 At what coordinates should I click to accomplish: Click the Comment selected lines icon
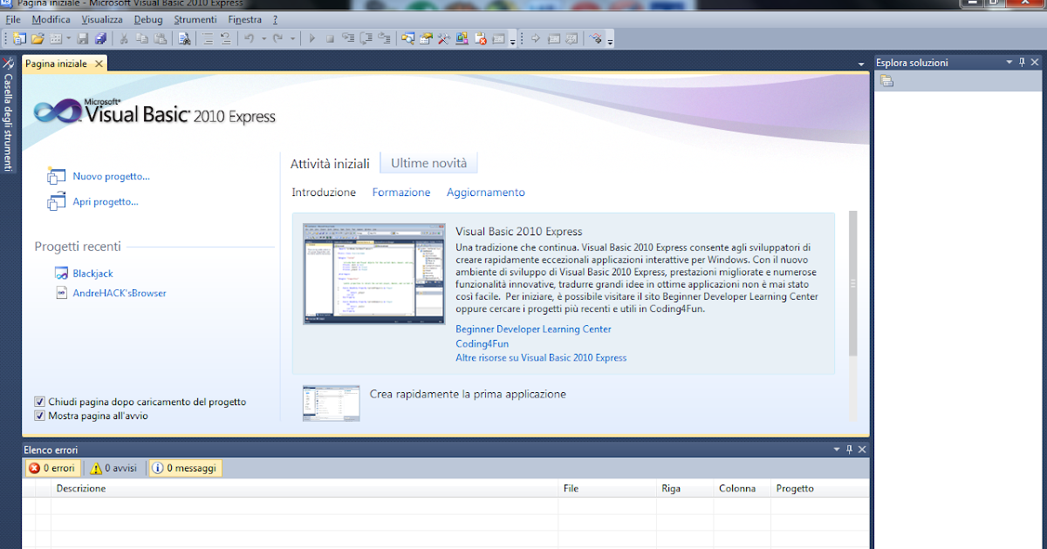pyautogui.click(x=208, y=38)
